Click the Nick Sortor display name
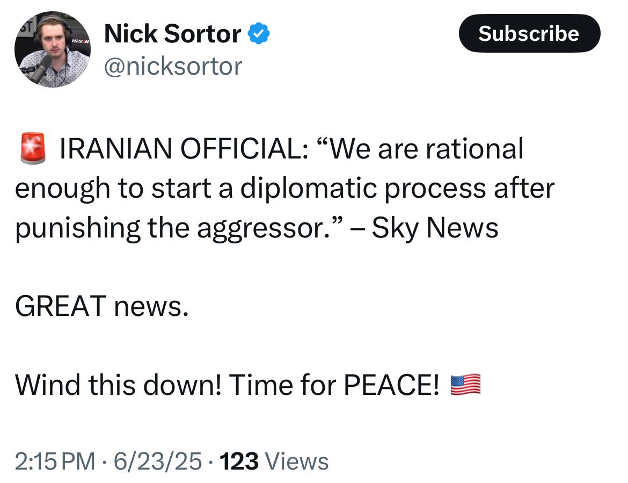This screenshot has height=483, width=628. [x=172, y=34]
